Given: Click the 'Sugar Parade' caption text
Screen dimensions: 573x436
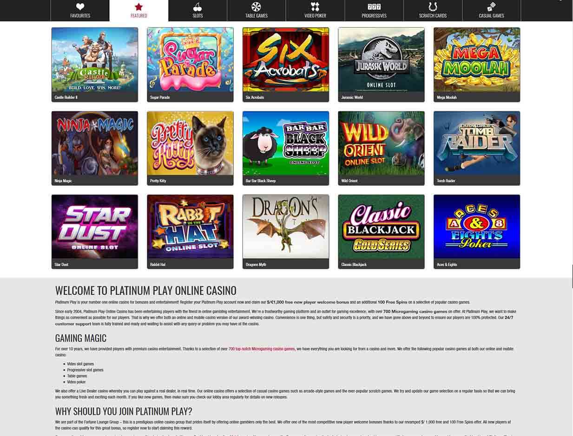Looking at the screenshot, I should (160, 98).
